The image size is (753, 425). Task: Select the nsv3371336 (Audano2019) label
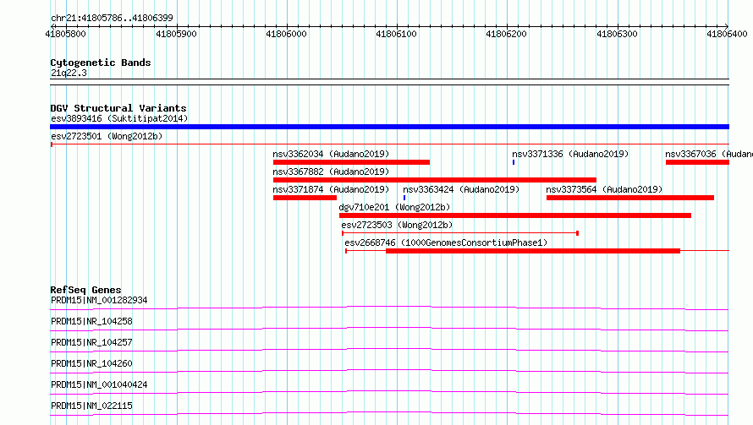[x=570, y=154]
